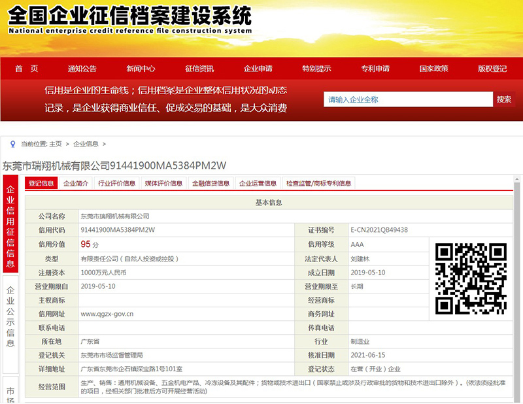This screenshot has height=404, width=523.
Task: Select the 媒体评价信息 tab
Action: pos(164,184)
